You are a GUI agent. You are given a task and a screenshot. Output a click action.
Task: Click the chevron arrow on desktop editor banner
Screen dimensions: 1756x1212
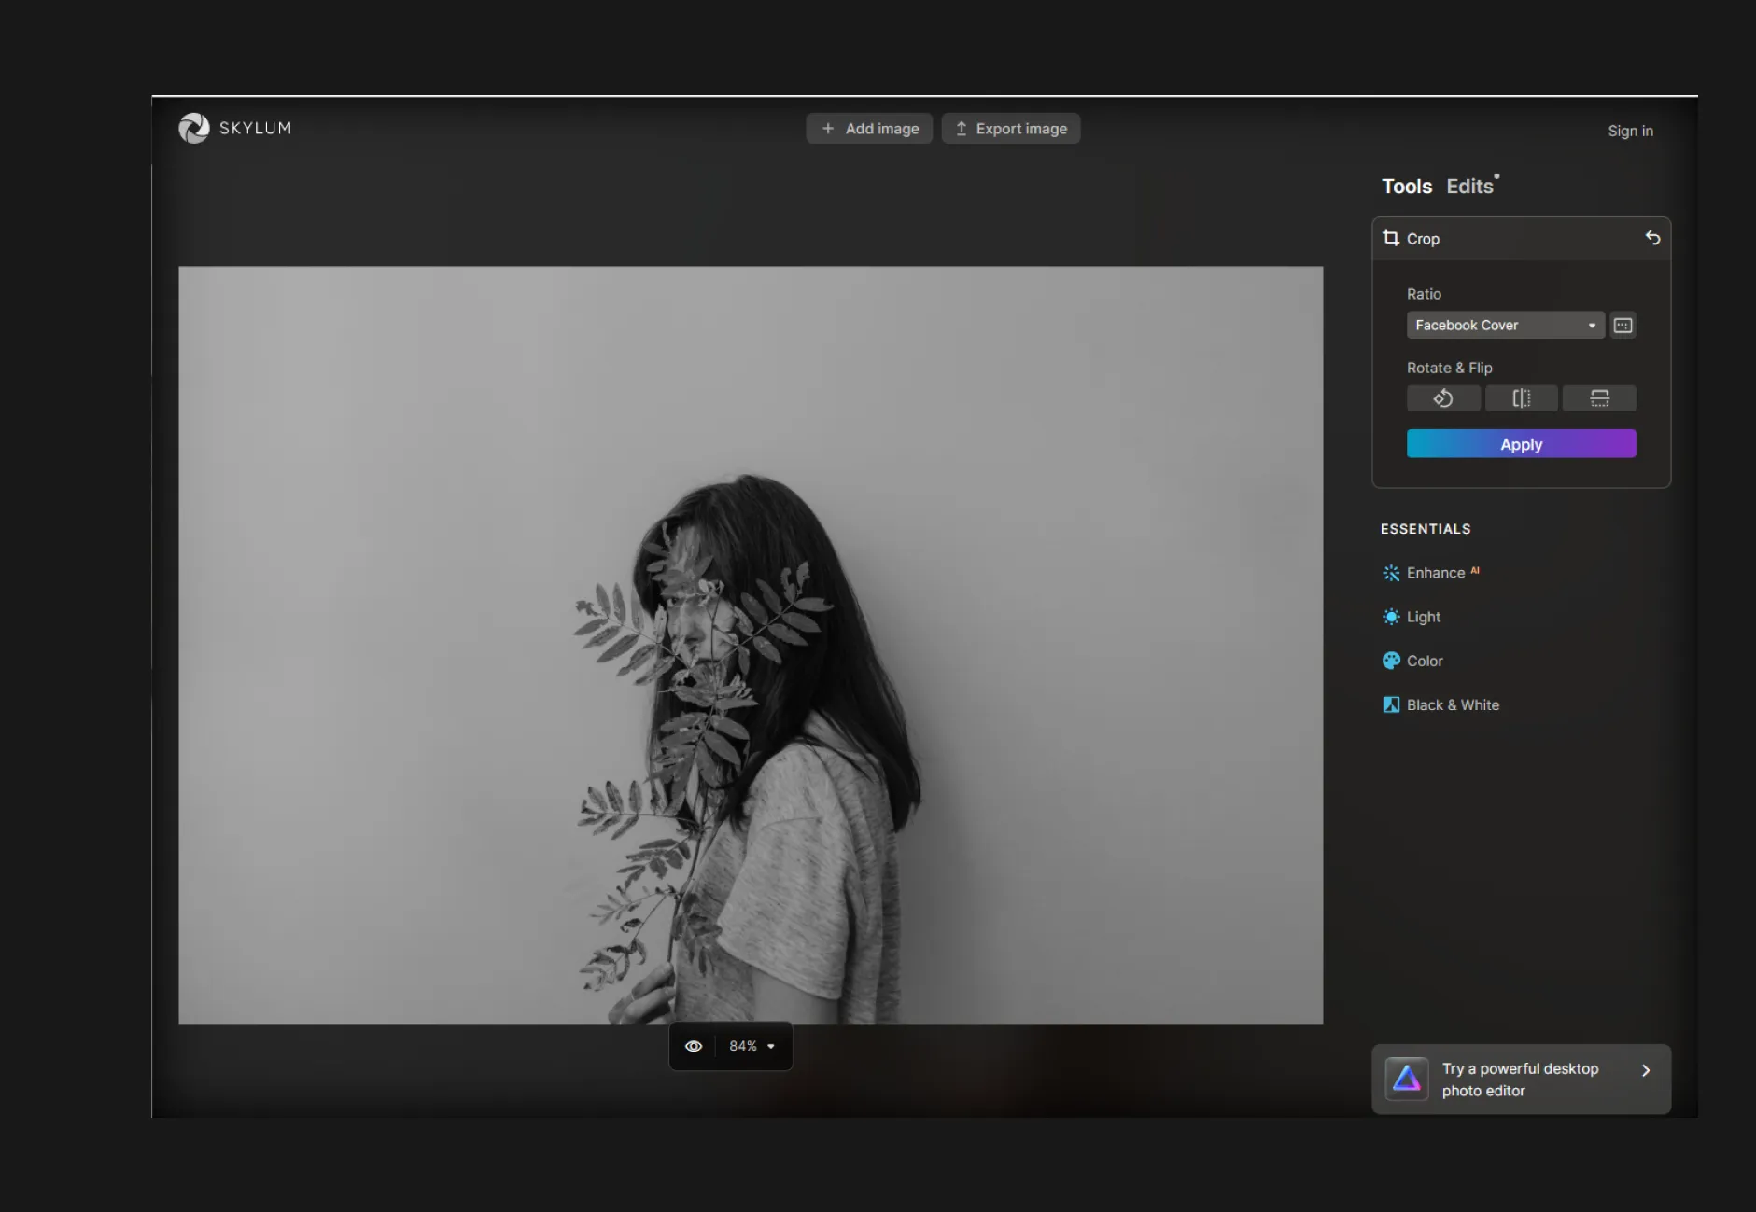(1646, 1070)
